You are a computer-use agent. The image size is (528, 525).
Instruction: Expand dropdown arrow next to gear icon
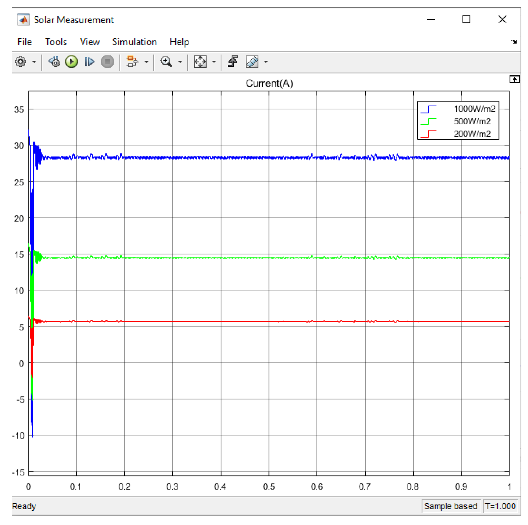click(34, 62)
